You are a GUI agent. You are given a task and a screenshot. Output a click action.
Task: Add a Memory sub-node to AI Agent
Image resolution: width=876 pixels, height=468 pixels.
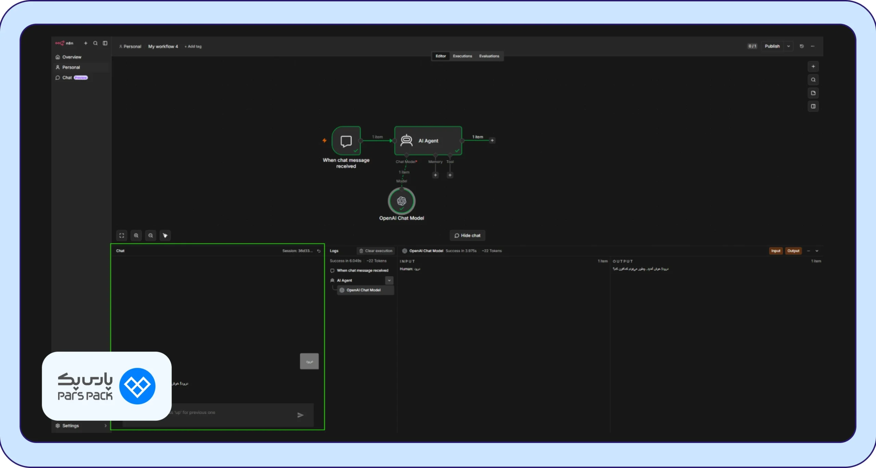[x=435, y=175]
